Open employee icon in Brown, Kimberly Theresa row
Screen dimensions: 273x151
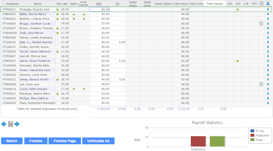(268, 28)
